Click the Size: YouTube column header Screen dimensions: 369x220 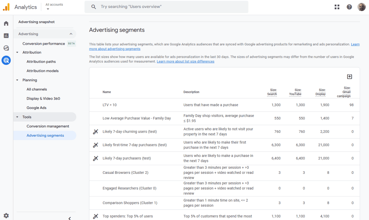[x=295, y=92]
